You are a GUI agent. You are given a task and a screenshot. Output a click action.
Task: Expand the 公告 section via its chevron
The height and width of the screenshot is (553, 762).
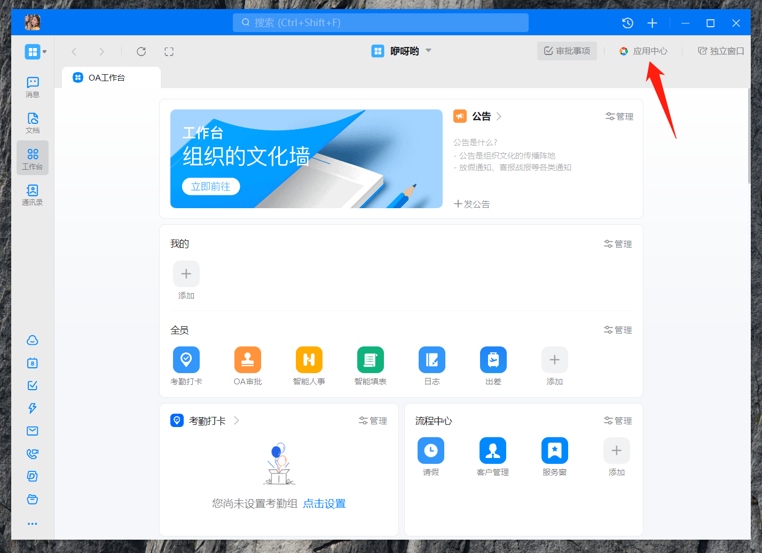click(499, 116)
